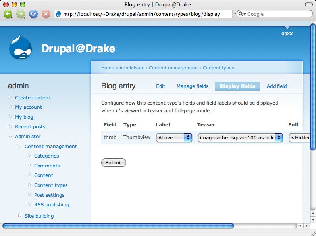This screenshot has width=316, height=236.
Task: Open RSS publishing in sidebar menu
Action: click(52, 205)
